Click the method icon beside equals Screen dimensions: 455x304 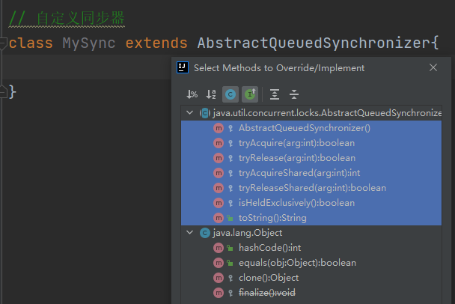219,263
